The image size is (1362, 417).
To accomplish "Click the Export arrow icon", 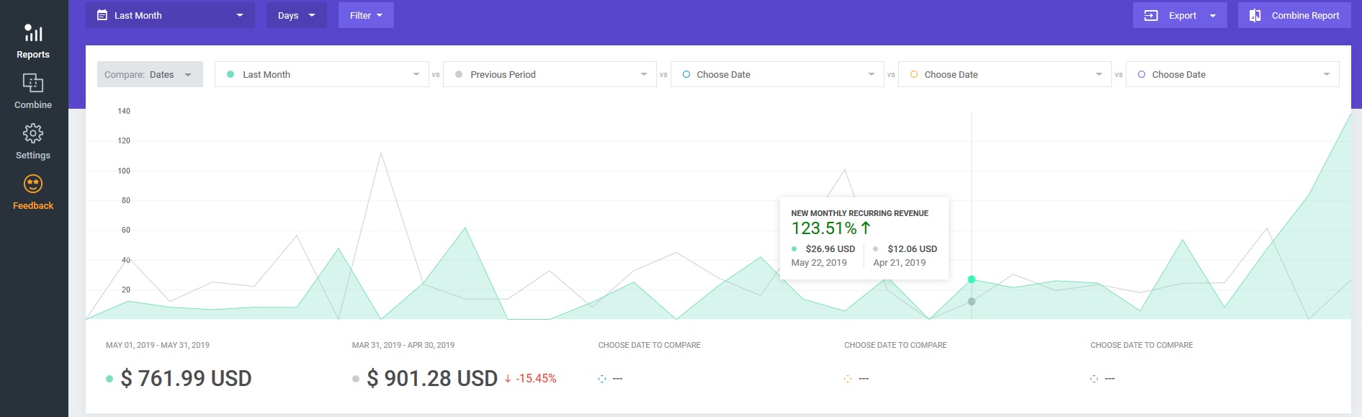I will 1151,15.
